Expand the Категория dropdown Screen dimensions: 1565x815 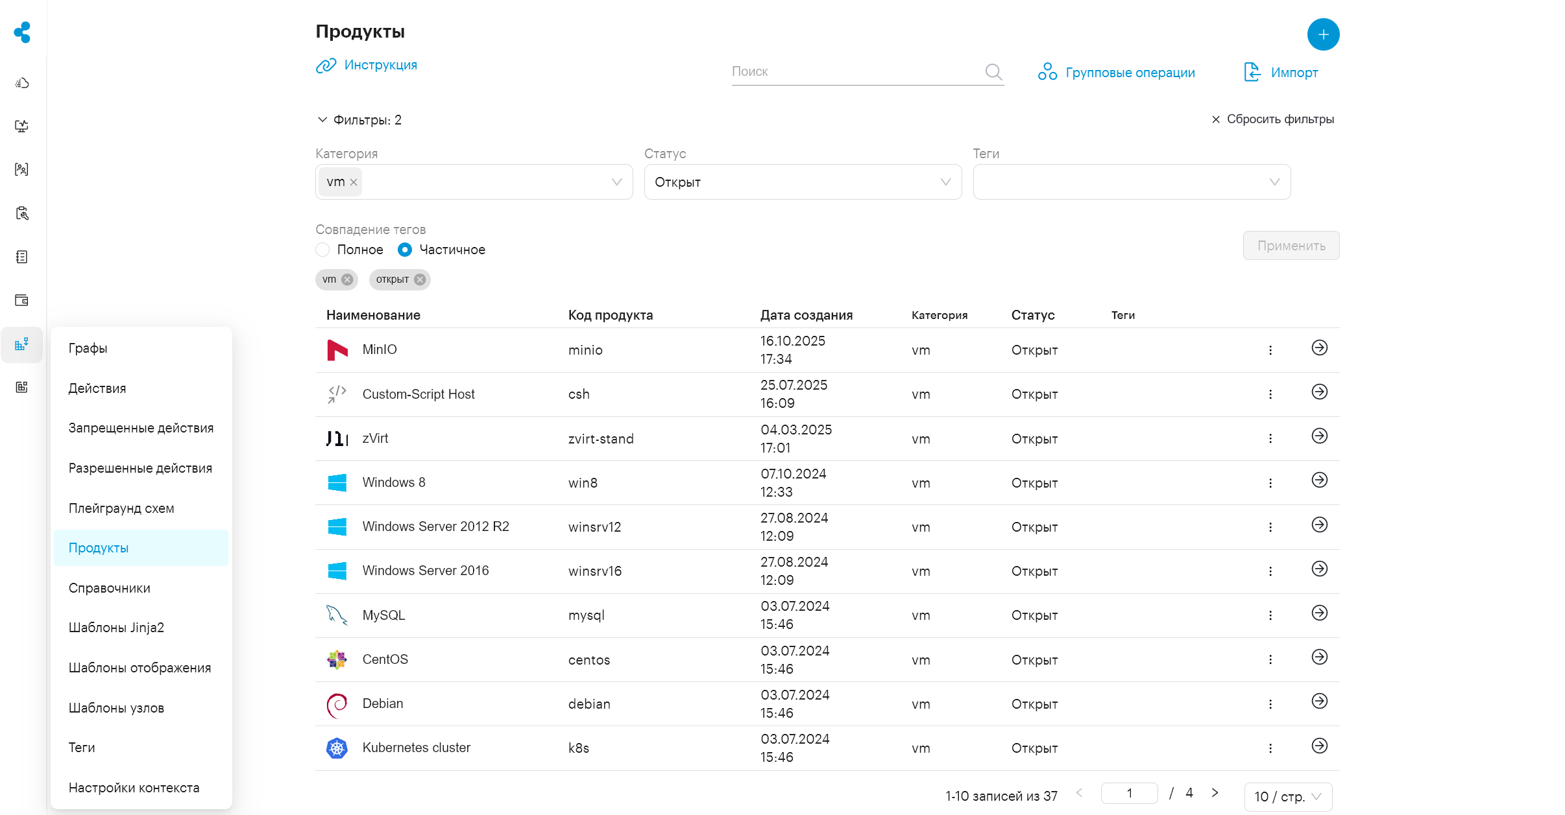(x=616, y=182)
